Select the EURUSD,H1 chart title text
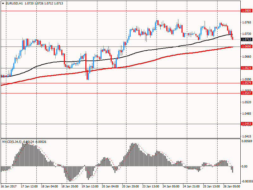Viewport: 253px width, 190px height. tap(14, 3)
